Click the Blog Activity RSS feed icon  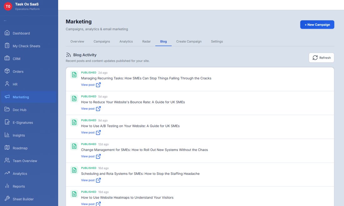(68, 55)
